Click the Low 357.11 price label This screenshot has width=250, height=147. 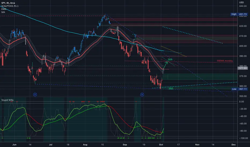[x=240, y=89]
